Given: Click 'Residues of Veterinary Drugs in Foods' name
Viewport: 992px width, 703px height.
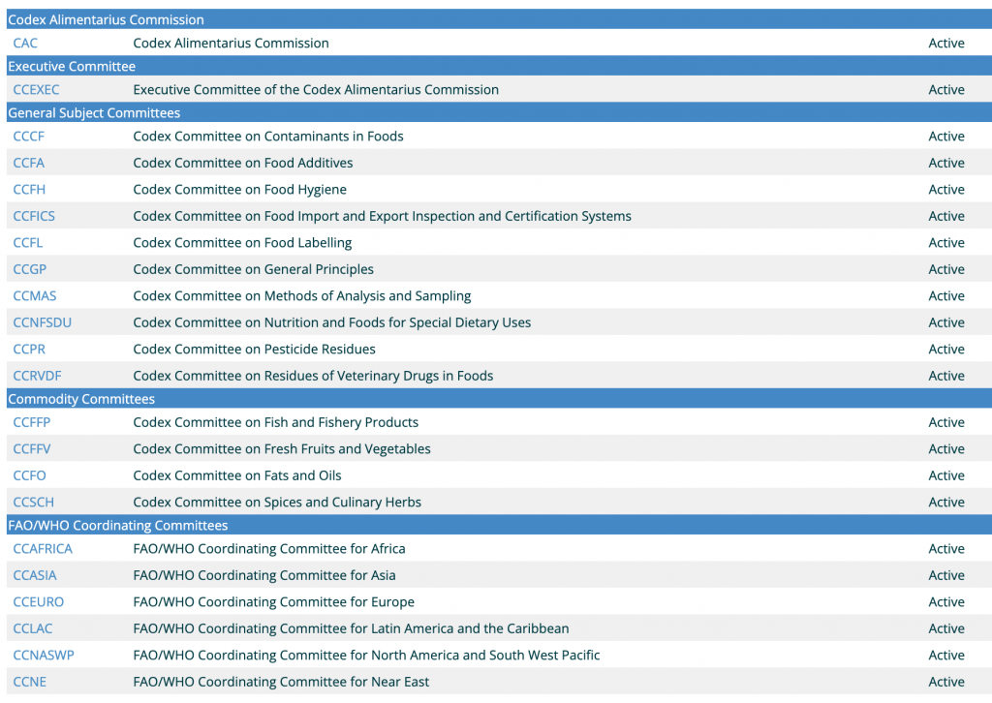Looking at the screenshot, I should (379, 375).
